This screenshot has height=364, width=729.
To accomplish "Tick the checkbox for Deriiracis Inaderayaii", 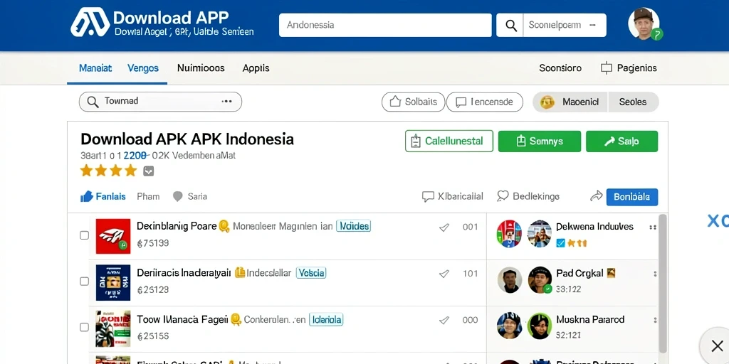I will pyautogui.click(x=84, y=282).
